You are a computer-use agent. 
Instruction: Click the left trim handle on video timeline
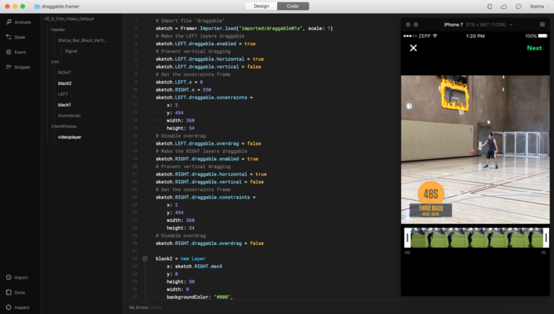tap(406, 238)
